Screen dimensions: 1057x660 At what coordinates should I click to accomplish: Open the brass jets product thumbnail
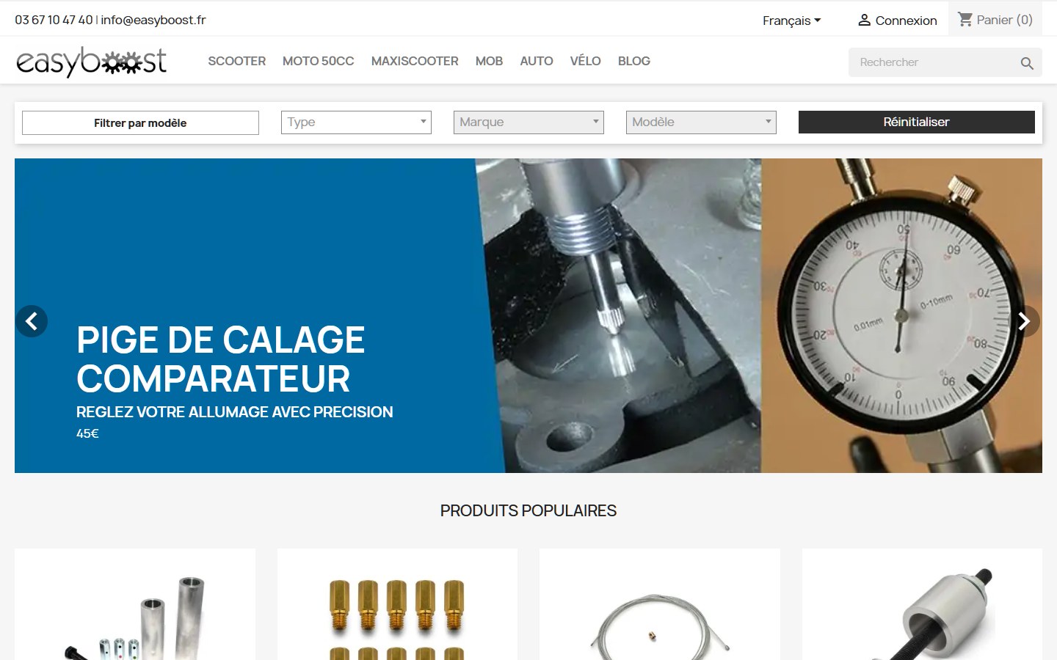pos(397,605)
